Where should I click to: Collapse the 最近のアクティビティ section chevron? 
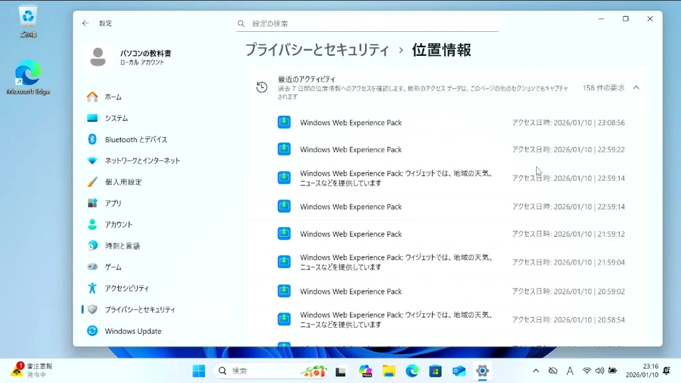coord(636,88)
